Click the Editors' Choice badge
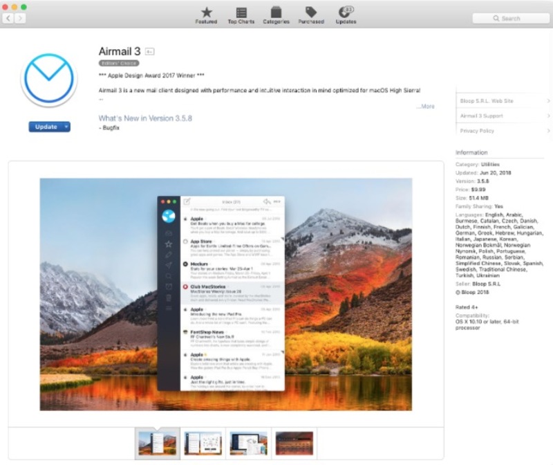The height and width of the screenshot is (465, 553). click(x=119, y=63)
